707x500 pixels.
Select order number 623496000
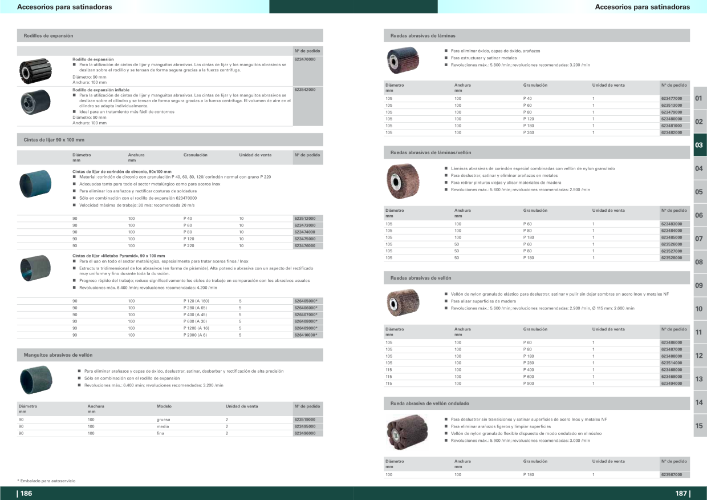pyautogui.click(x=304, y=433)
